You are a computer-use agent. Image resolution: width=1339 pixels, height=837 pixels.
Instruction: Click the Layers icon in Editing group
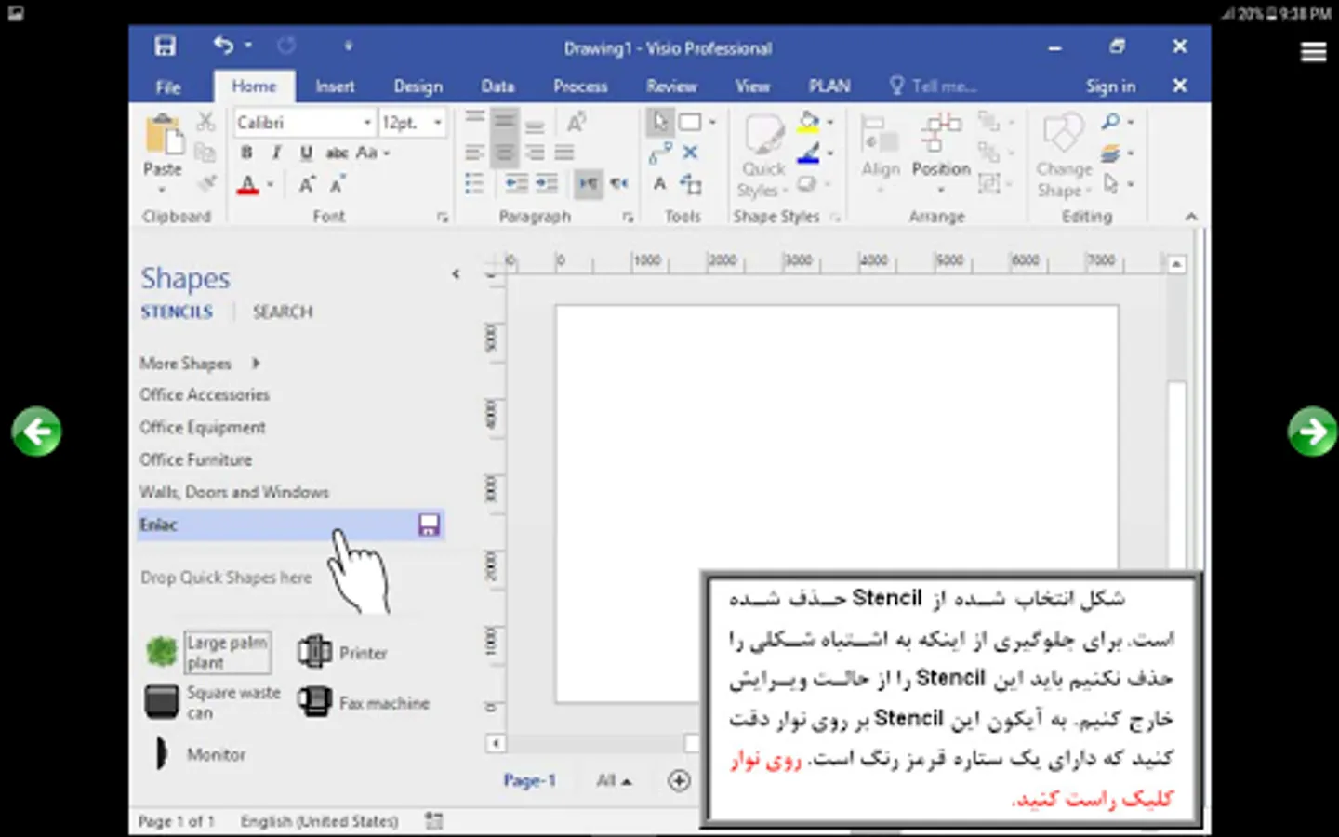1110,153
